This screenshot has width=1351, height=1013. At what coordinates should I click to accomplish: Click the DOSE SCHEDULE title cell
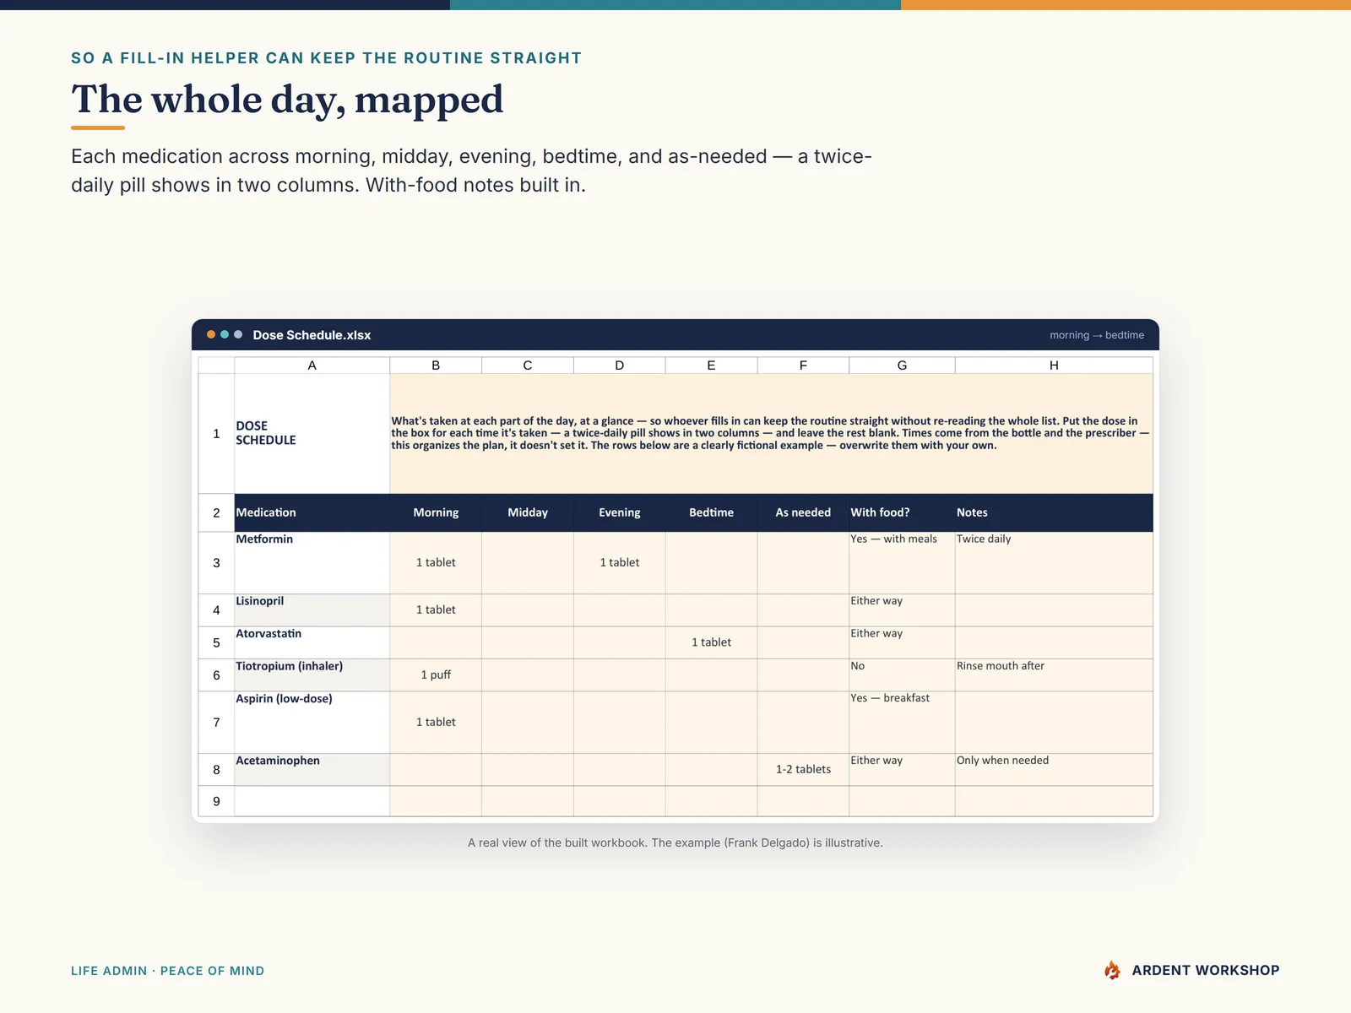click(312, 434)
